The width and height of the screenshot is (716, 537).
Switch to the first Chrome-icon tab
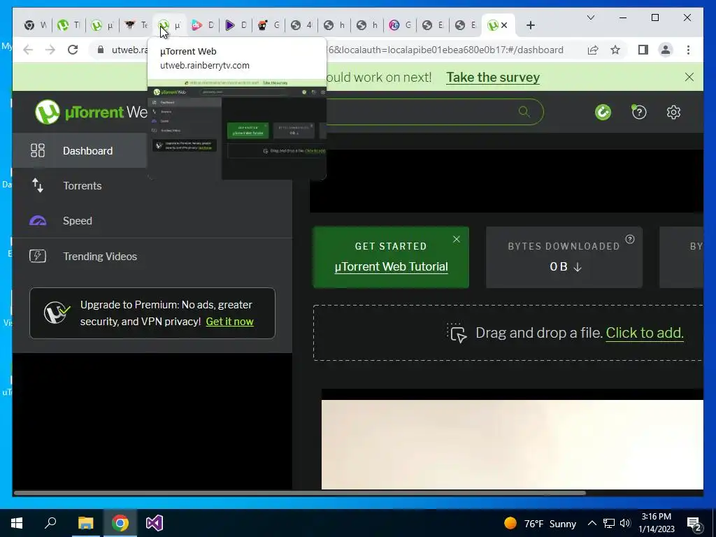35,25
